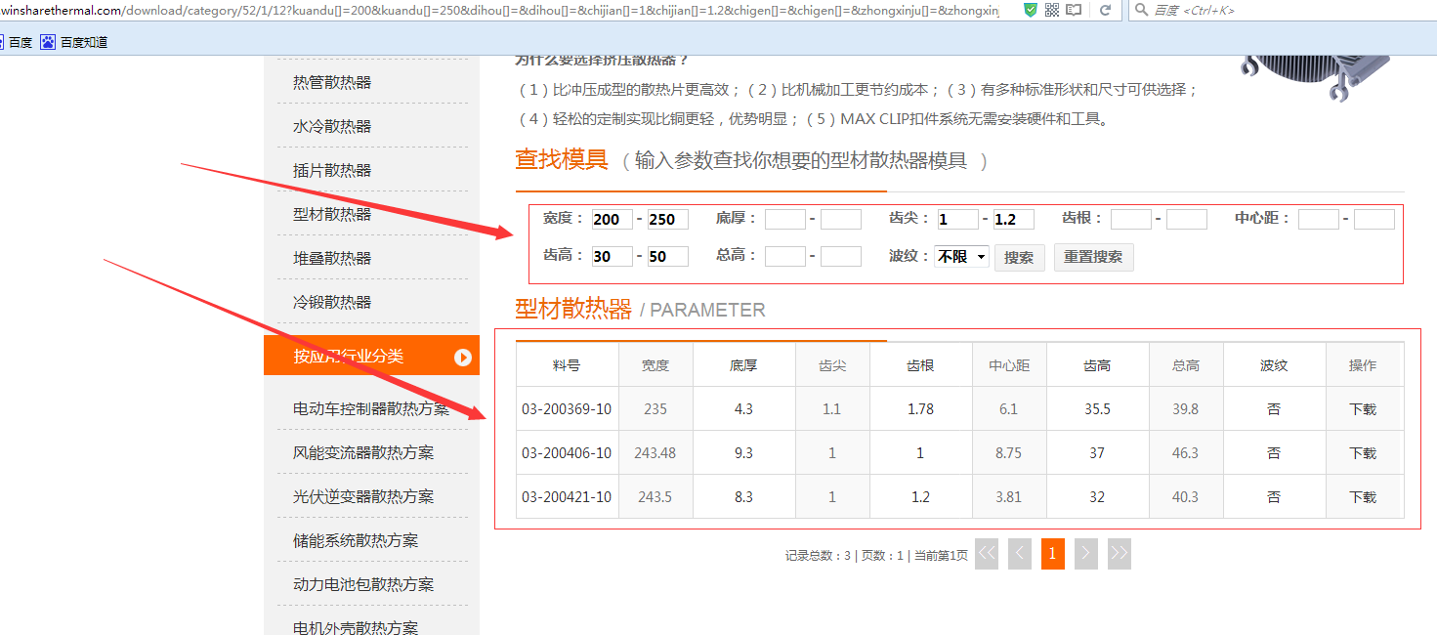Click the 齿高 minimum value field
Viewport: 1437px width, 635px height.
(613, 257)
